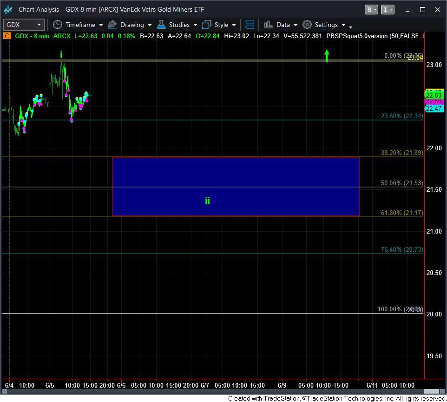Screen dimensions: 447x402
Task: Click the 61.80% (21.17) Fibonacci label
Action: tap(402, 213)
